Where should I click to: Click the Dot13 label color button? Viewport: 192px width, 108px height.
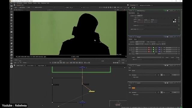click(x=175, y=92)
